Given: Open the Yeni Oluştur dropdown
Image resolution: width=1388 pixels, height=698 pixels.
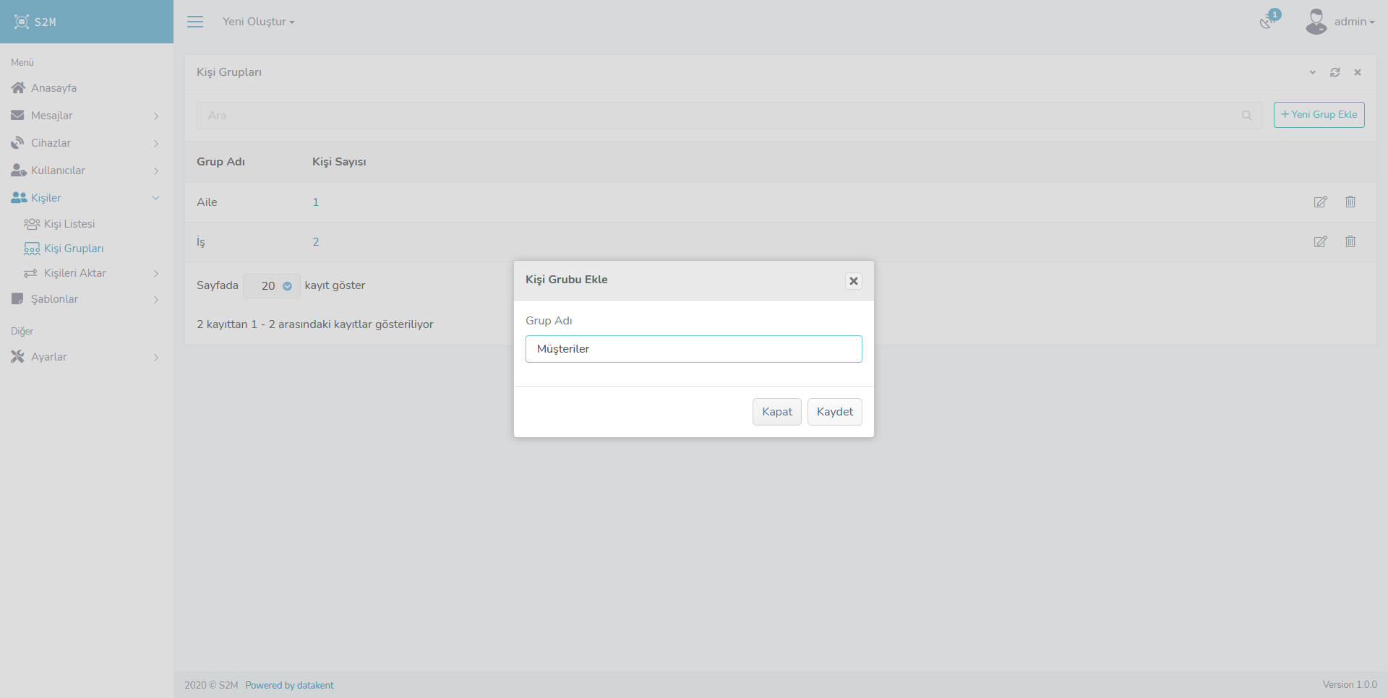Looking at the screenshot, I should [258, 22].
